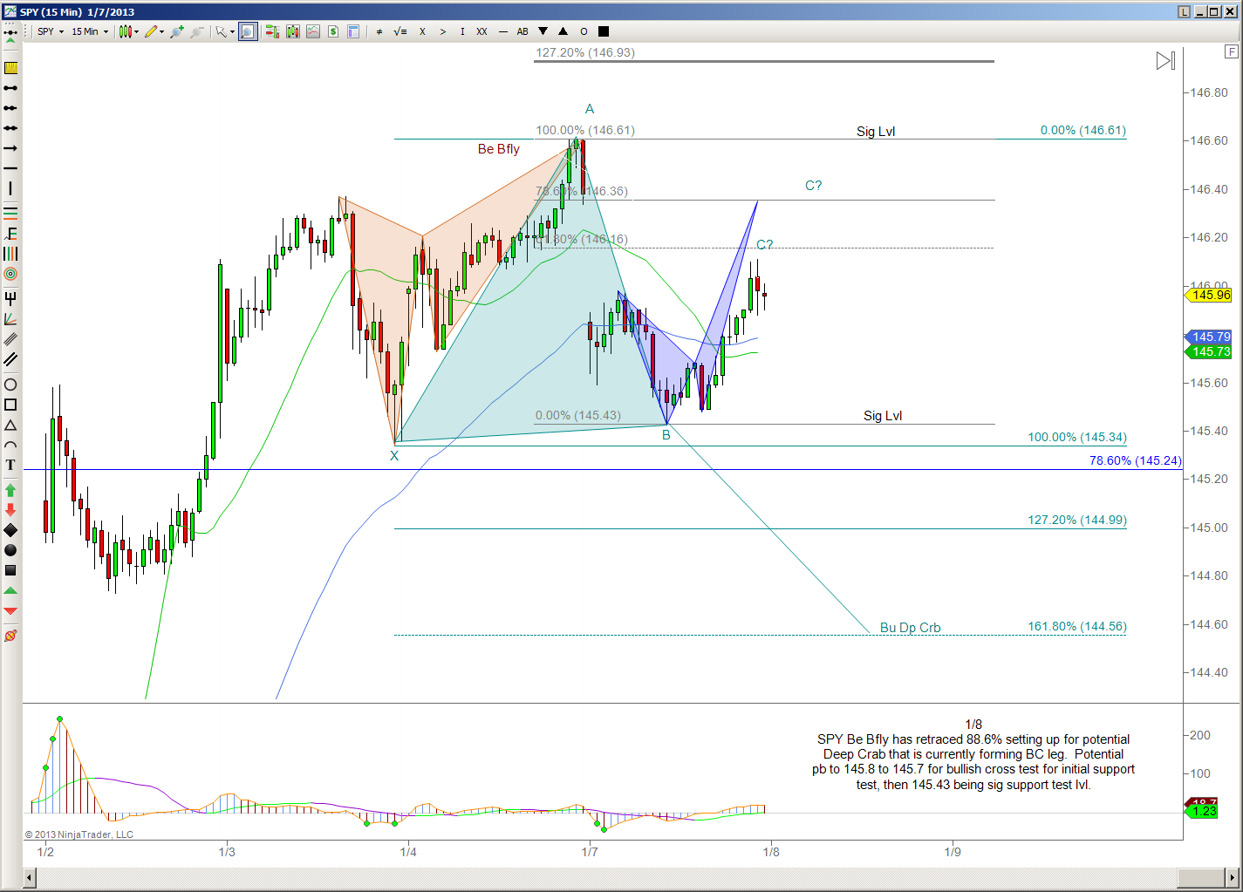Select the Ruler drawing tool
This screenshot has width=1243, height=892.
tap(10, 68)
